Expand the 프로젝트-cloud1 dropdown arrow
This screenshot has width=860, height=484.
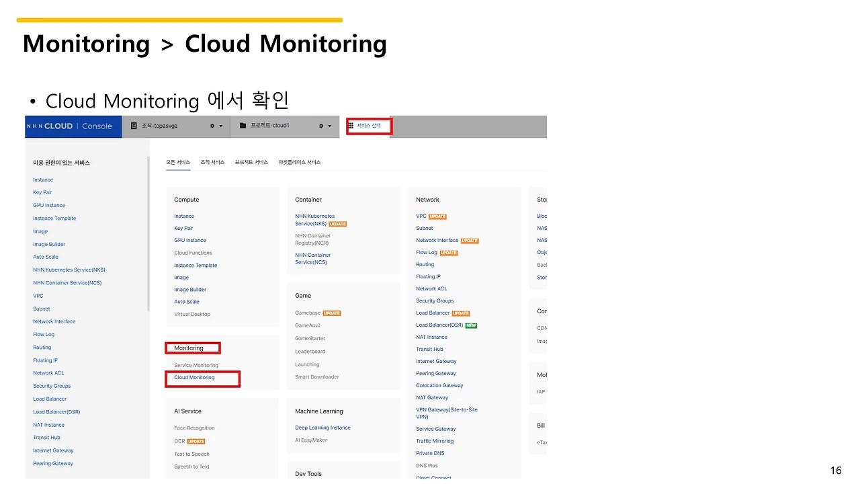[x=329, y=126]
